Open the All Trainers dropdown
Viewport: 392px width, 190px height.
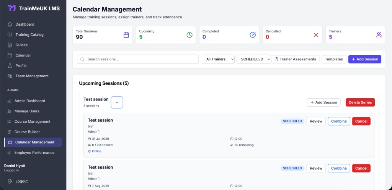(218, 59)
